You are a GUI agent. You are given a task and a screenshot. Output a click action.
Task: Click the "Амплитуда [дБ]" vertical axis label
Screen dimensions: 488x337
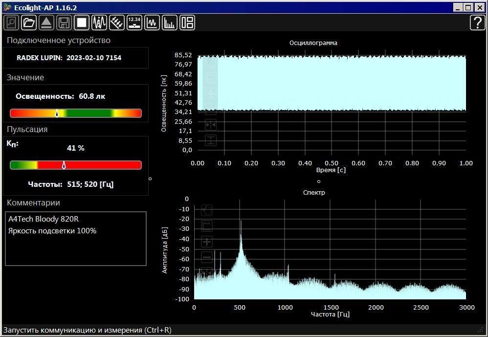(x=165, y=250)
